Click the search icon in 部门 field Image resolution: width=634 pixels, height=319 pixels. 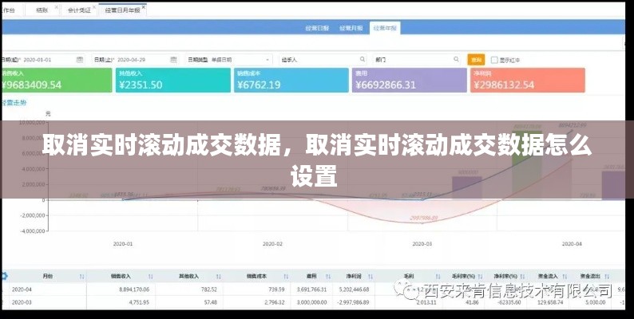pos(456,59)
